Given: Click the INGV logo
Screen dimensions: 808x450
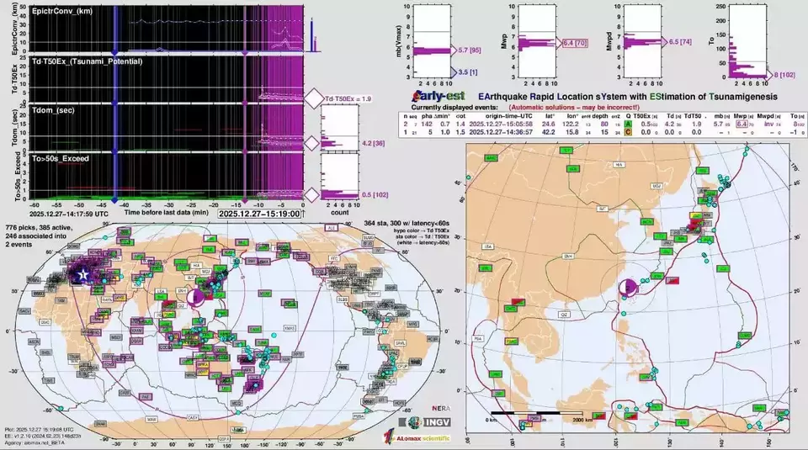Looking at the screenshot, I should (x=432, y=422).
